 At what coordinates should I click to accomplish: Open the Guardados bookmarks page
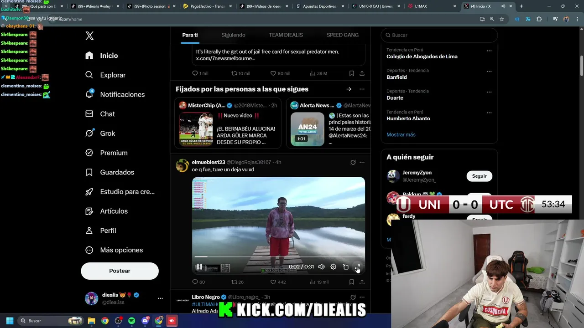[x=109, y=172]
